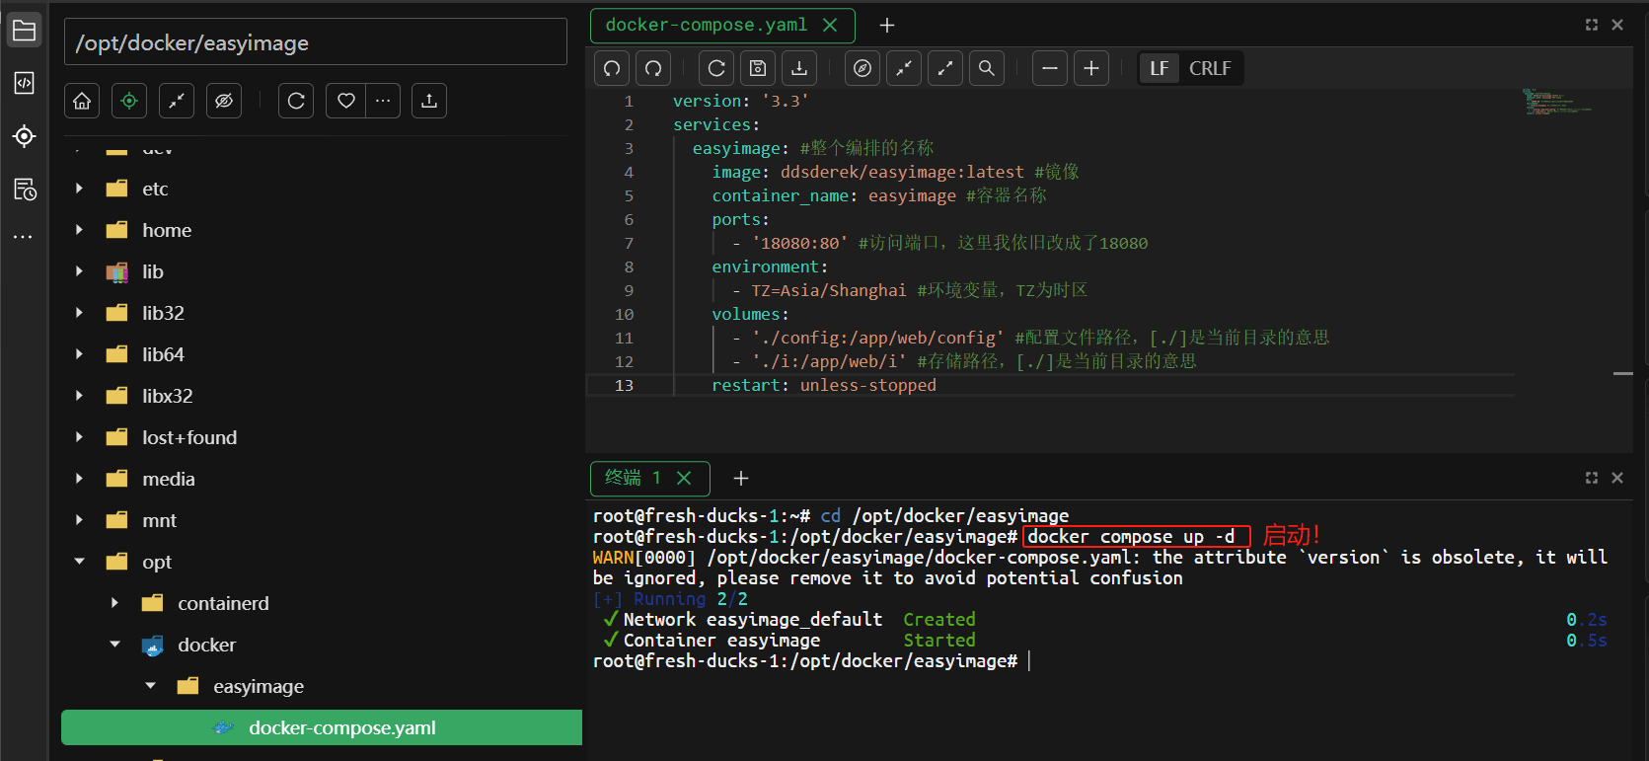Click the download file icon in editor toolbar

coord(799,68)
